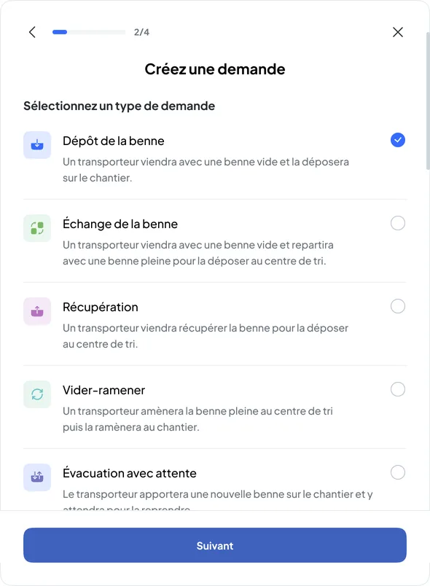Image resolution: width=430 pixels, height=586 pixels.
Task: Click the Suivant button
Action: click(215, 545)
